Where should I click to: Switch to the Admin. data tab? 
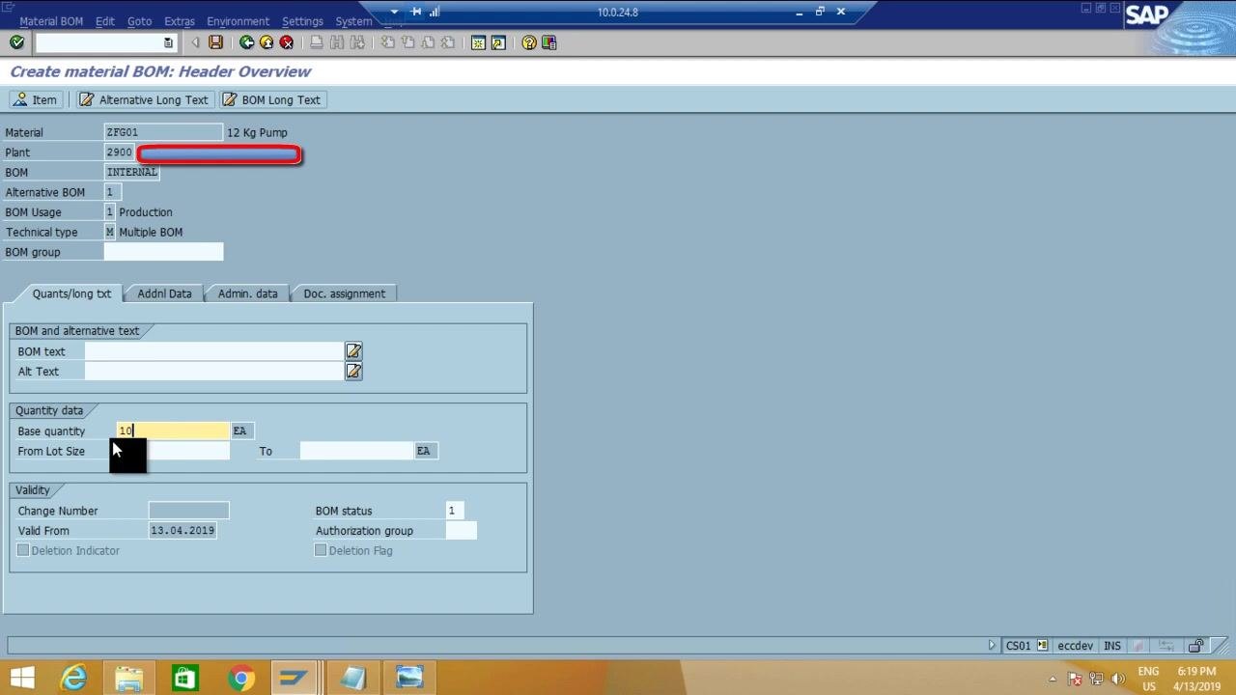247,293
